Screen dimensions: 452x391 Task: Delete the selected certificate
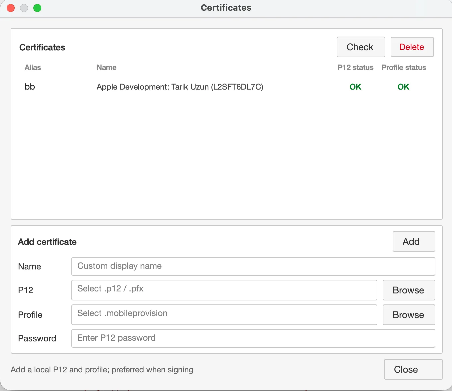click(412, 47)
